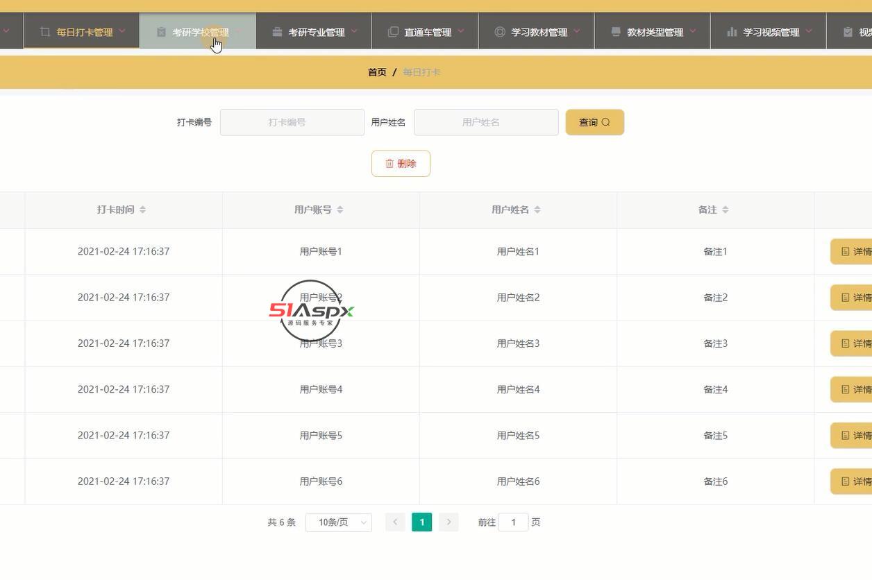Expand the 学习视频管理 menu chevron
This screenshot has width=872, height=580.
click(809, 31)
